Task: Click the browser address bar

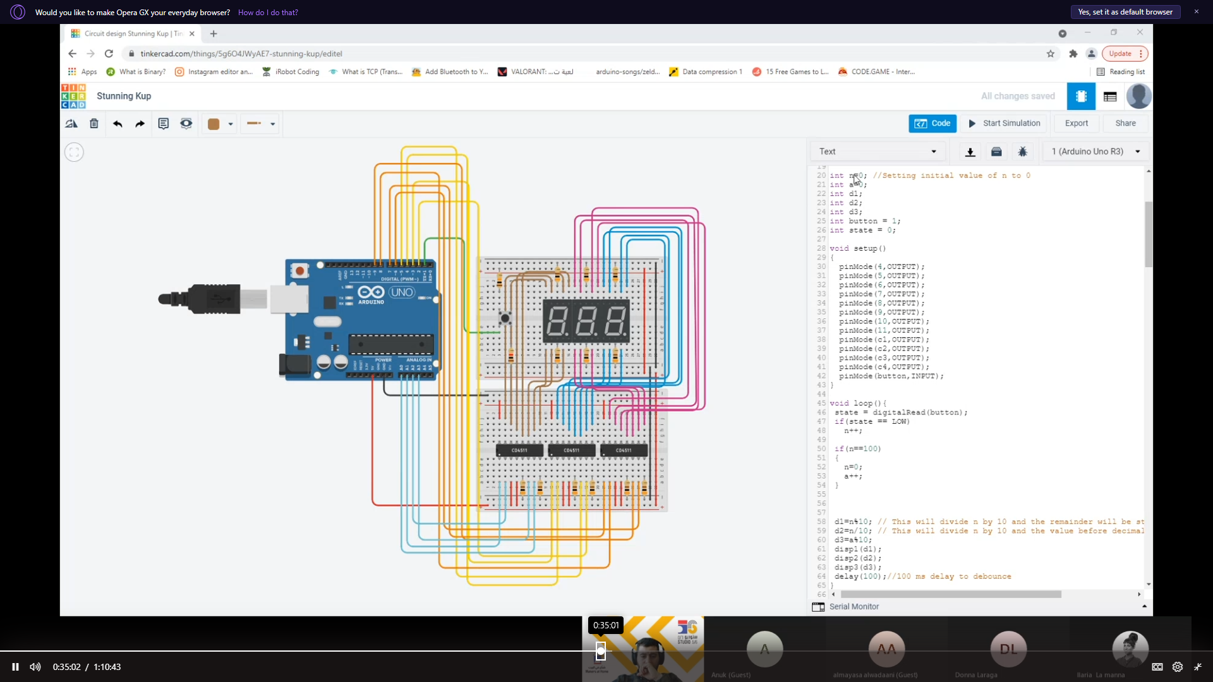Action: pyautogui.click(x=581, y=54)
